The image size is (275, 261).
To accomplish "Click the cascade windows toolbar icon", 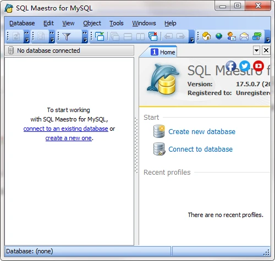I will coord(115,36).
